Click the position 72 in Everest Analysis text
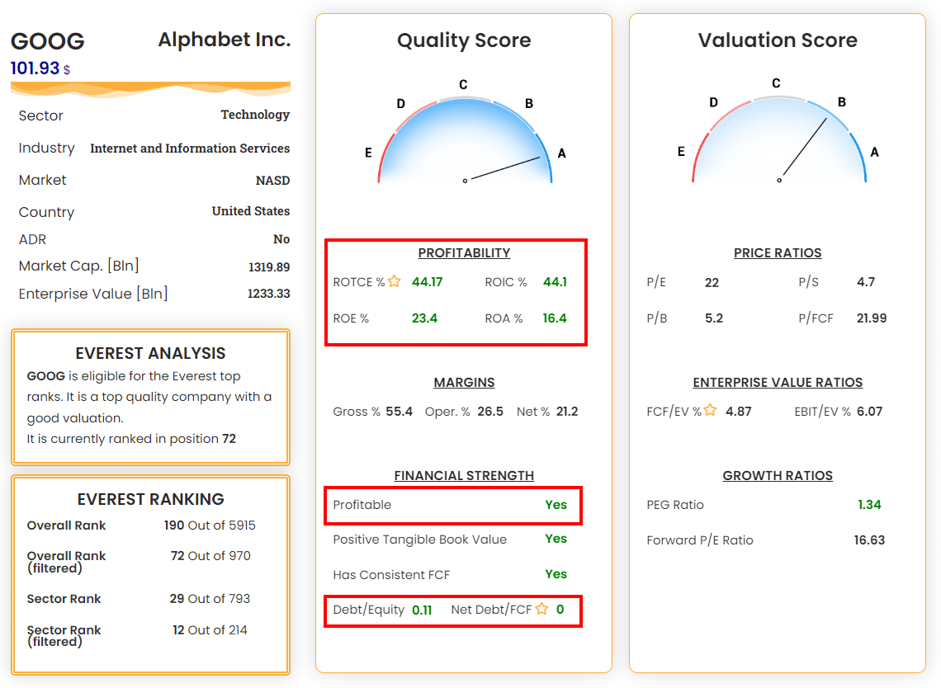This screenshot has width=941, height=688. (229, 439)
